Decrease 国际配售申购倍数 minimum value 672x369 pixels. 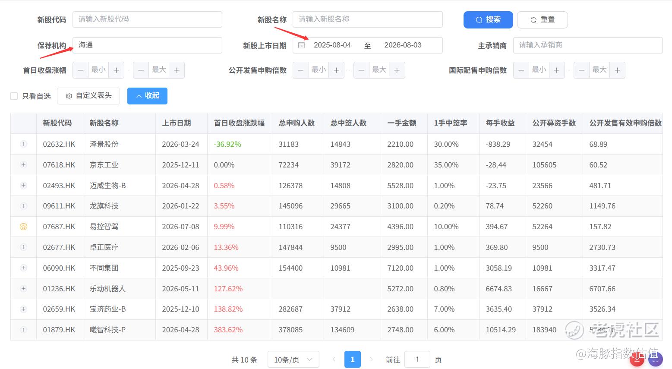pos(521,70)
